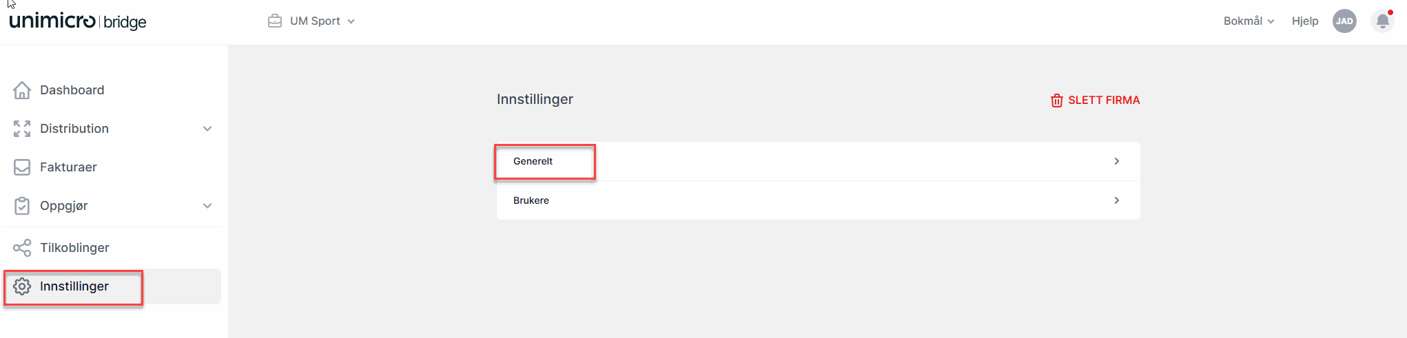Click the Tilkoblinger share icon

pyautogui.click(x=22, y=248)
